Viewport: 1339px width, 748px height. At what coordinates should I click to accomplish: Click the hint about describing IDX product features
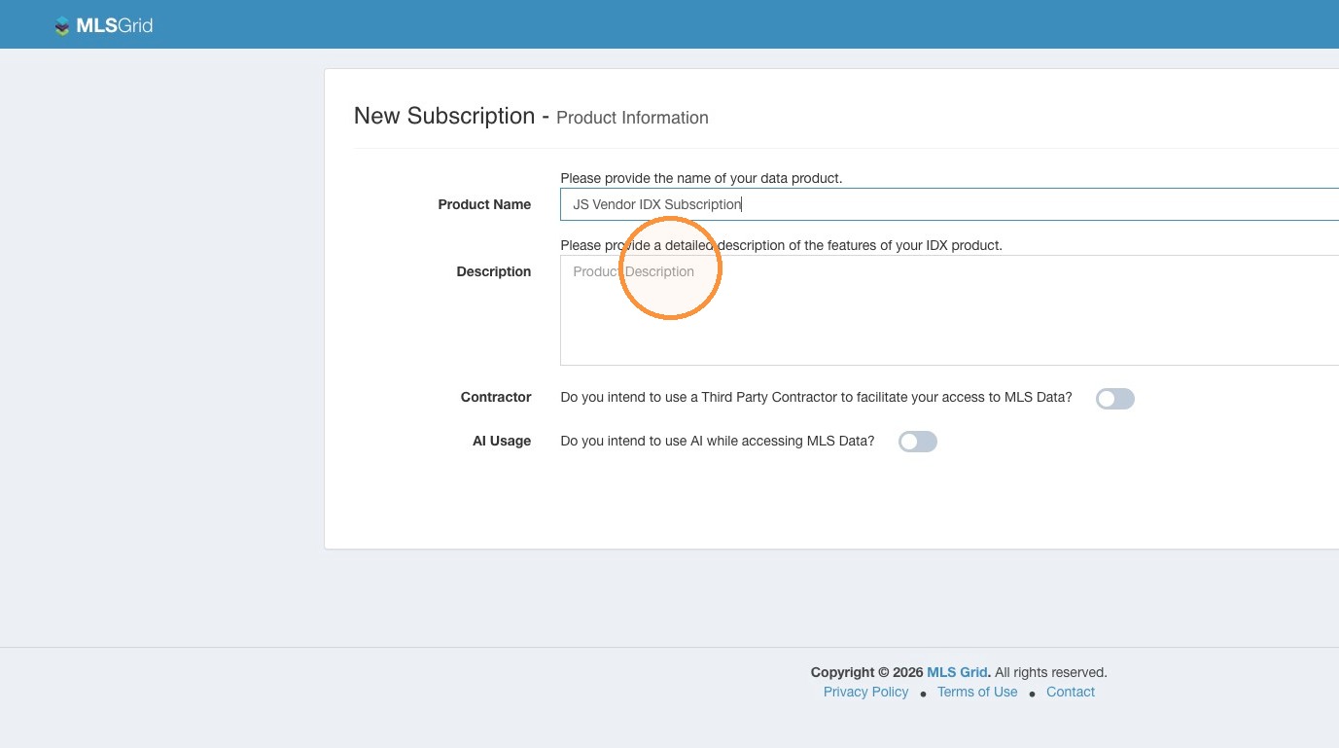pos(781,245)
